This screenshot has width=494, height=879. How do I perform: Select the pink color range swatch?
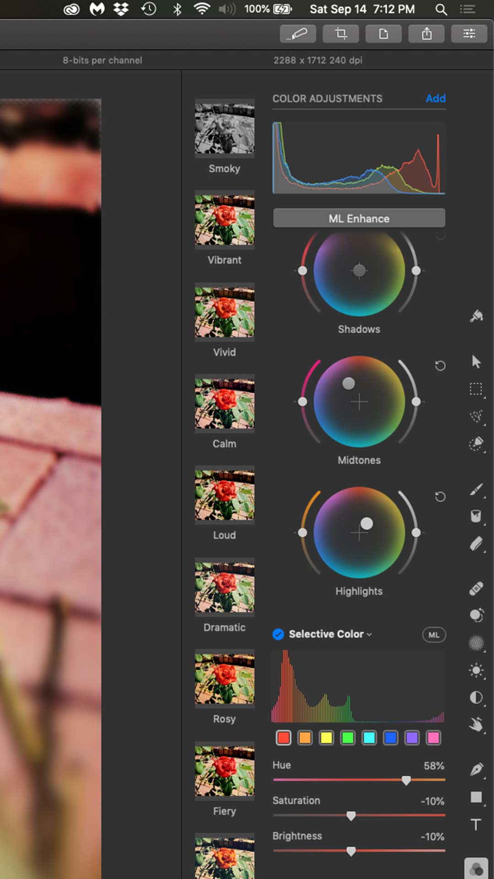click(433, 738)
